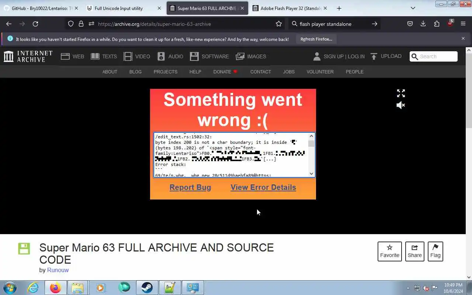Screen dimensions: 472x295
Task: Open the BLOG navigation link
Action: pos(135,72)
